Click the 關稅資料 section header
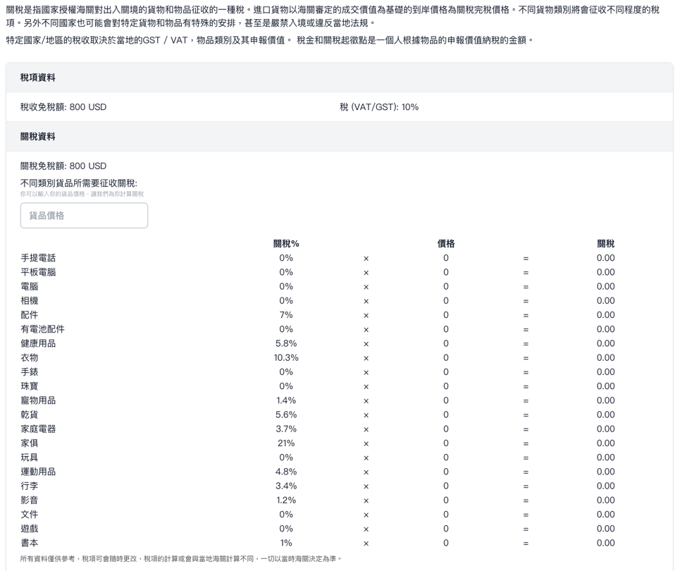This screenshot has height=571, width=692. (x=38, y=137)
